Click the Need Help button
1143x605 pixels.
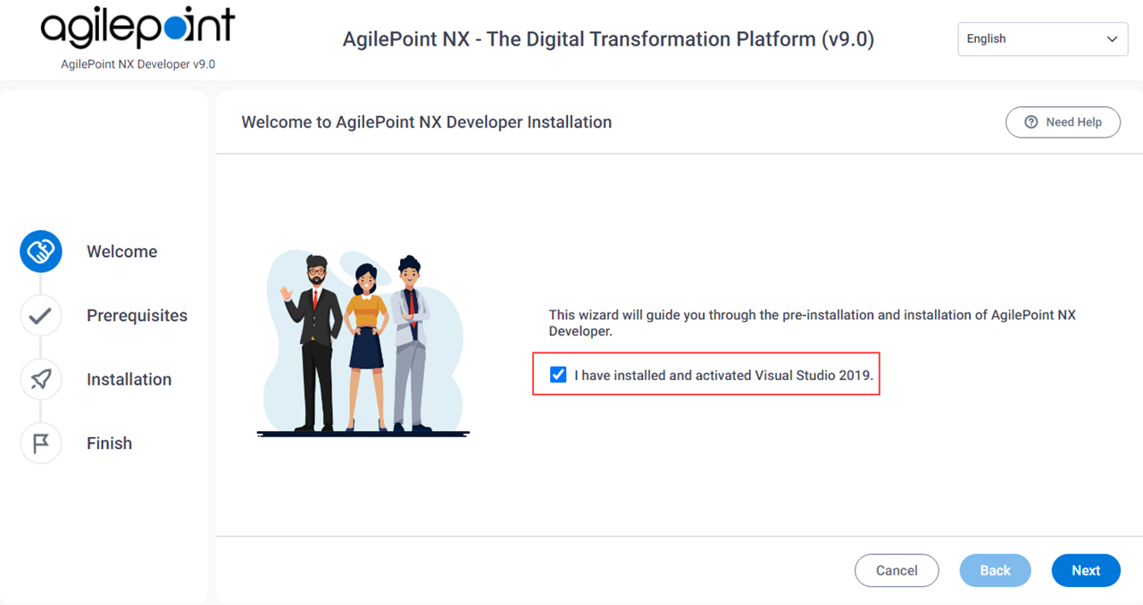(x=1063, y=122)
